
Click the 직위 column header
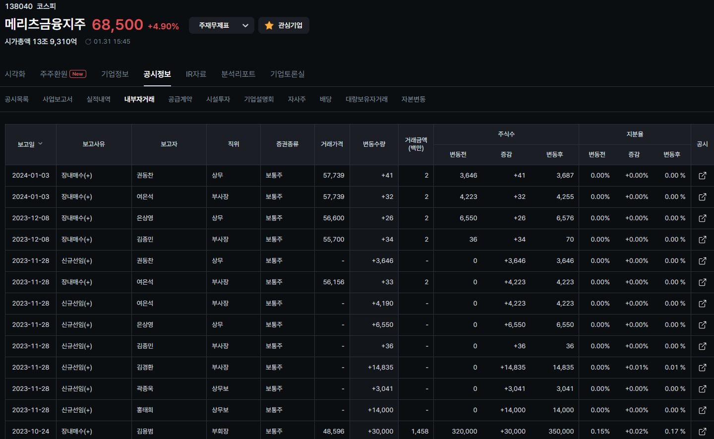pos(234,144)
